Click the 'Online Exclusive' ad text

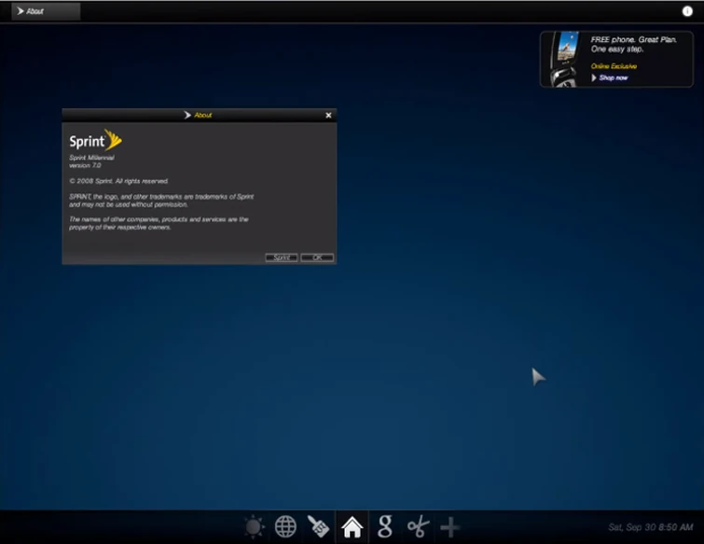coord(614,66)
